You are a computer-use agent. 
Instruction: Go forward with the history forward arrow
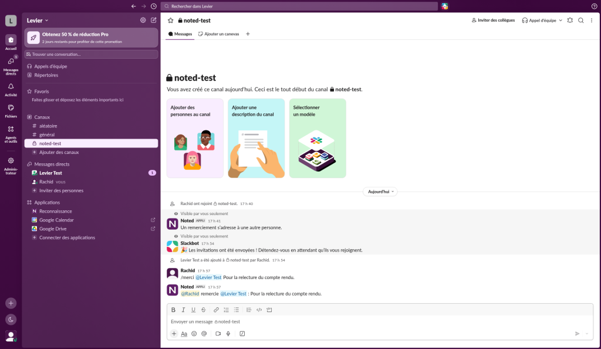[x=143, y=6]
